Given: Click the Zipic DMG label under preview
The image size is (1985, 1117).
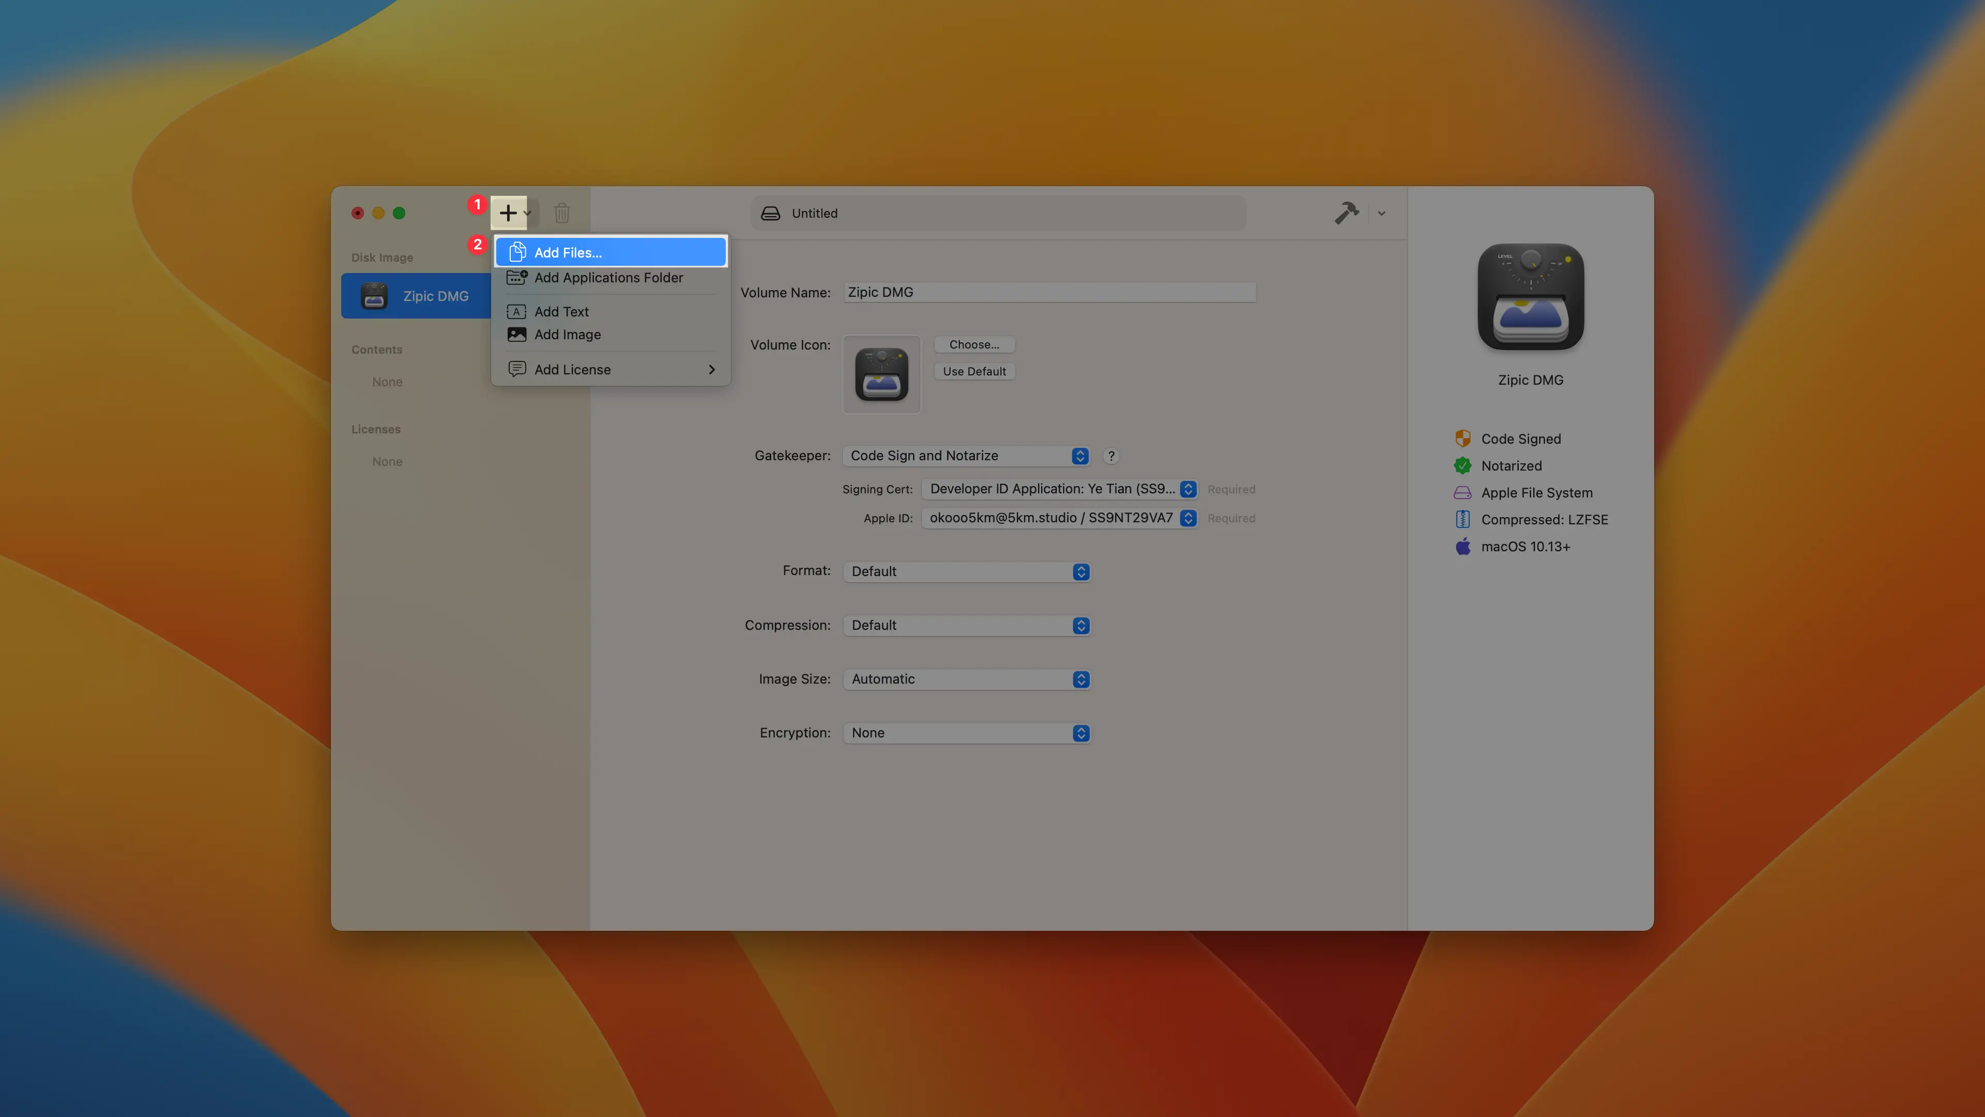Looking at the screenshot, I should [1530, 380].
